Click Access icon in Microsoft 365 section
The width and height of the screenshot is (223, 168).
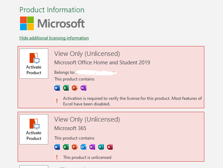click(x=110, y=147)
